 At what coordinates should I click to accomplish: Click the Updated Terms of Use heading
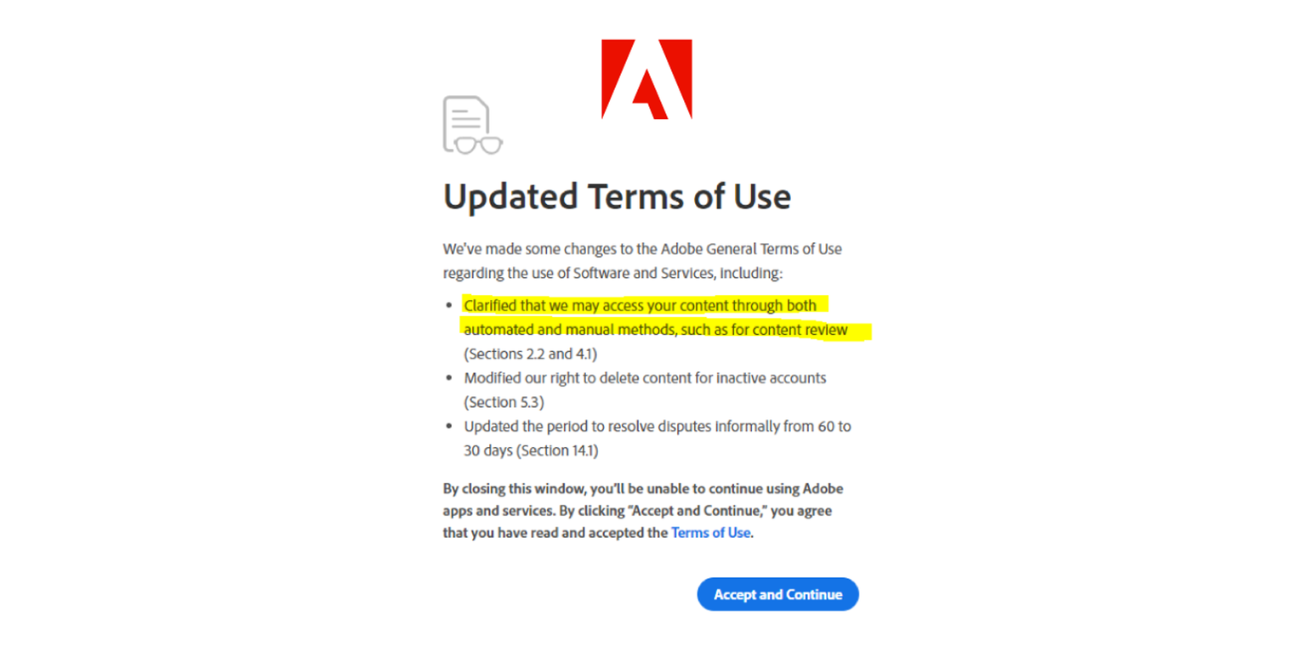pyautogui.click(x=616, y=196)
